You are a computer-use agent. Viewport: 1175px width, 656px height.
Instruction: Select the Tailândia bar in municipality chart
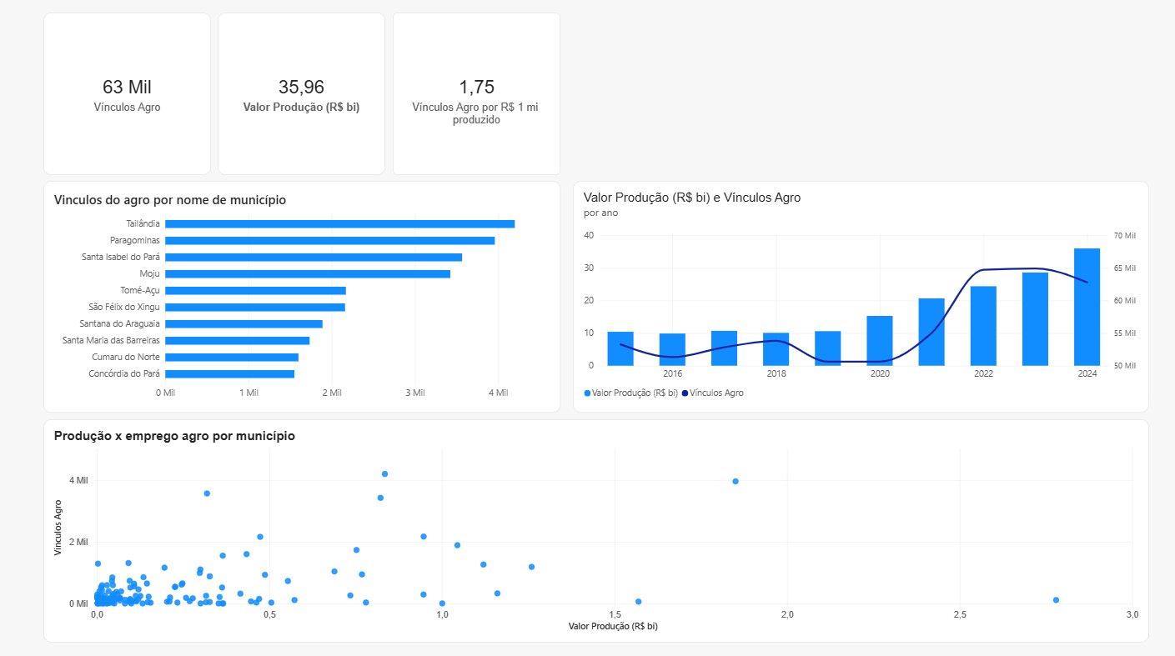click(x=339, y=223)
